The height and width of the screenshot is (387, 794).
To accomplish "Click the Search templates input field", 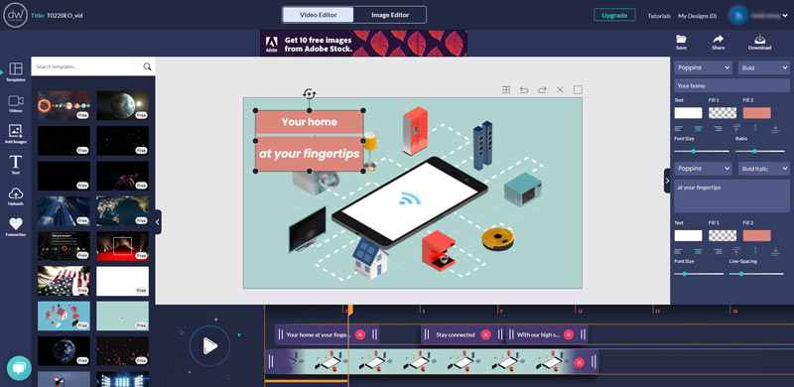I will 86,66.
